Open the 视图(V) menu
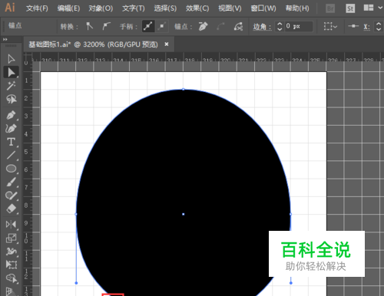The width and height of the screenshot is (384, 296). pos(230,8)
